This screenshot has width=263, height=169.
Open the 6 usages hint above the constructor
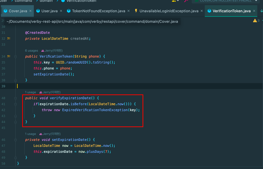(x=31, y=50)
